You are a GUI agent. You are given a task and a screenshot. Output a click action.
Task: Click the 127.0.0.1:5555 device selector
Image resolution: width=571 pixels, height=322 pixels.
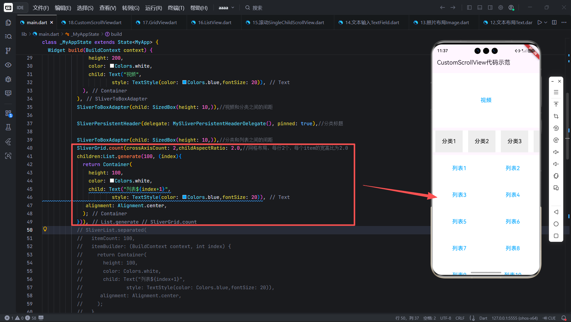click(515, 318)
